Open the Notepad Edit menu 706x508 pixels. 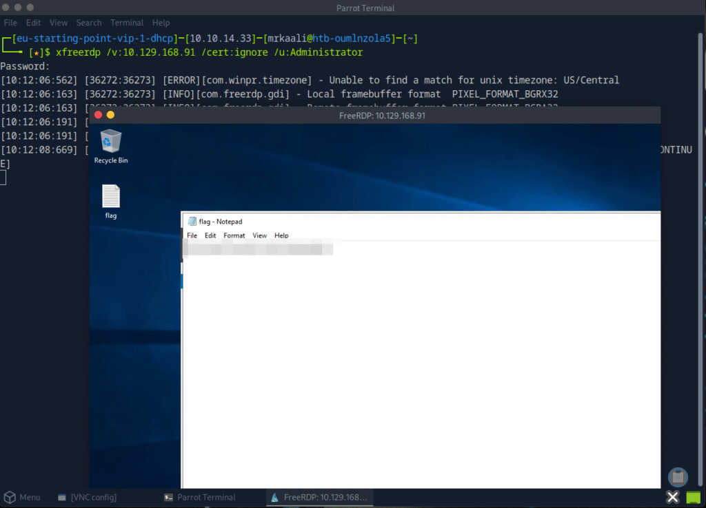(210, 235)
